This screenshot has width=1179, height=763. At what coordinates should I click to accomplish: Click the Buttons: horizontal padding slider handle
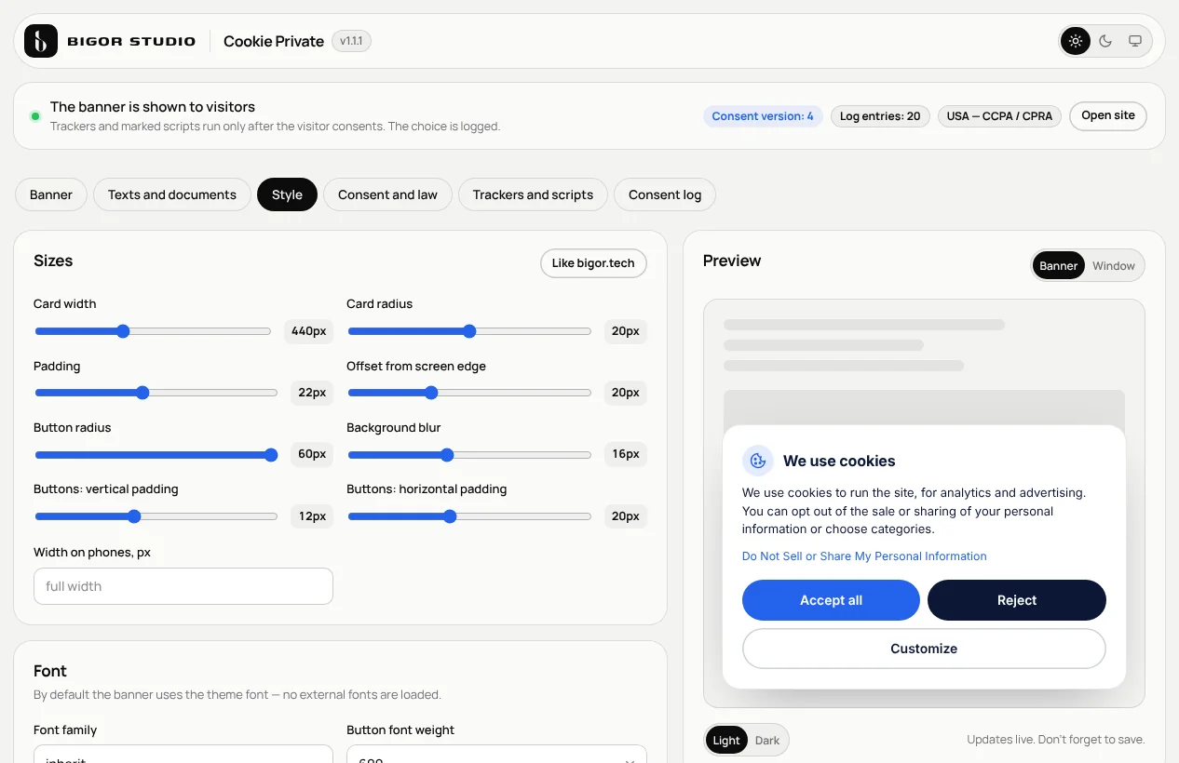coord(450,516)
